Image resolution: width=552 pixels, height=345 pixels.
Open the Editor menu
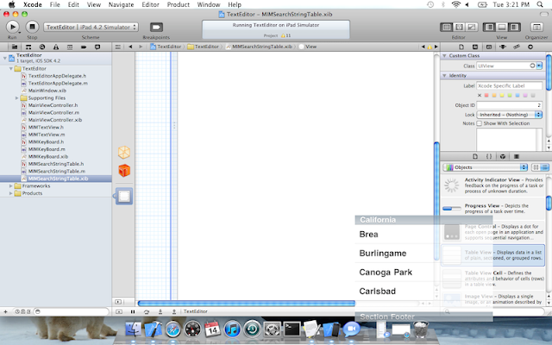[150, 4]
